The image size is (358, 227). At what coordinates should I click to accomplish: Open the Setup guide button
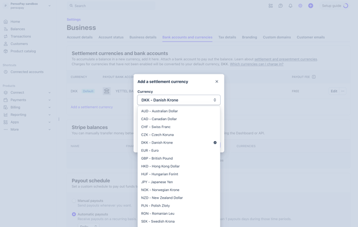click(335, 6)
